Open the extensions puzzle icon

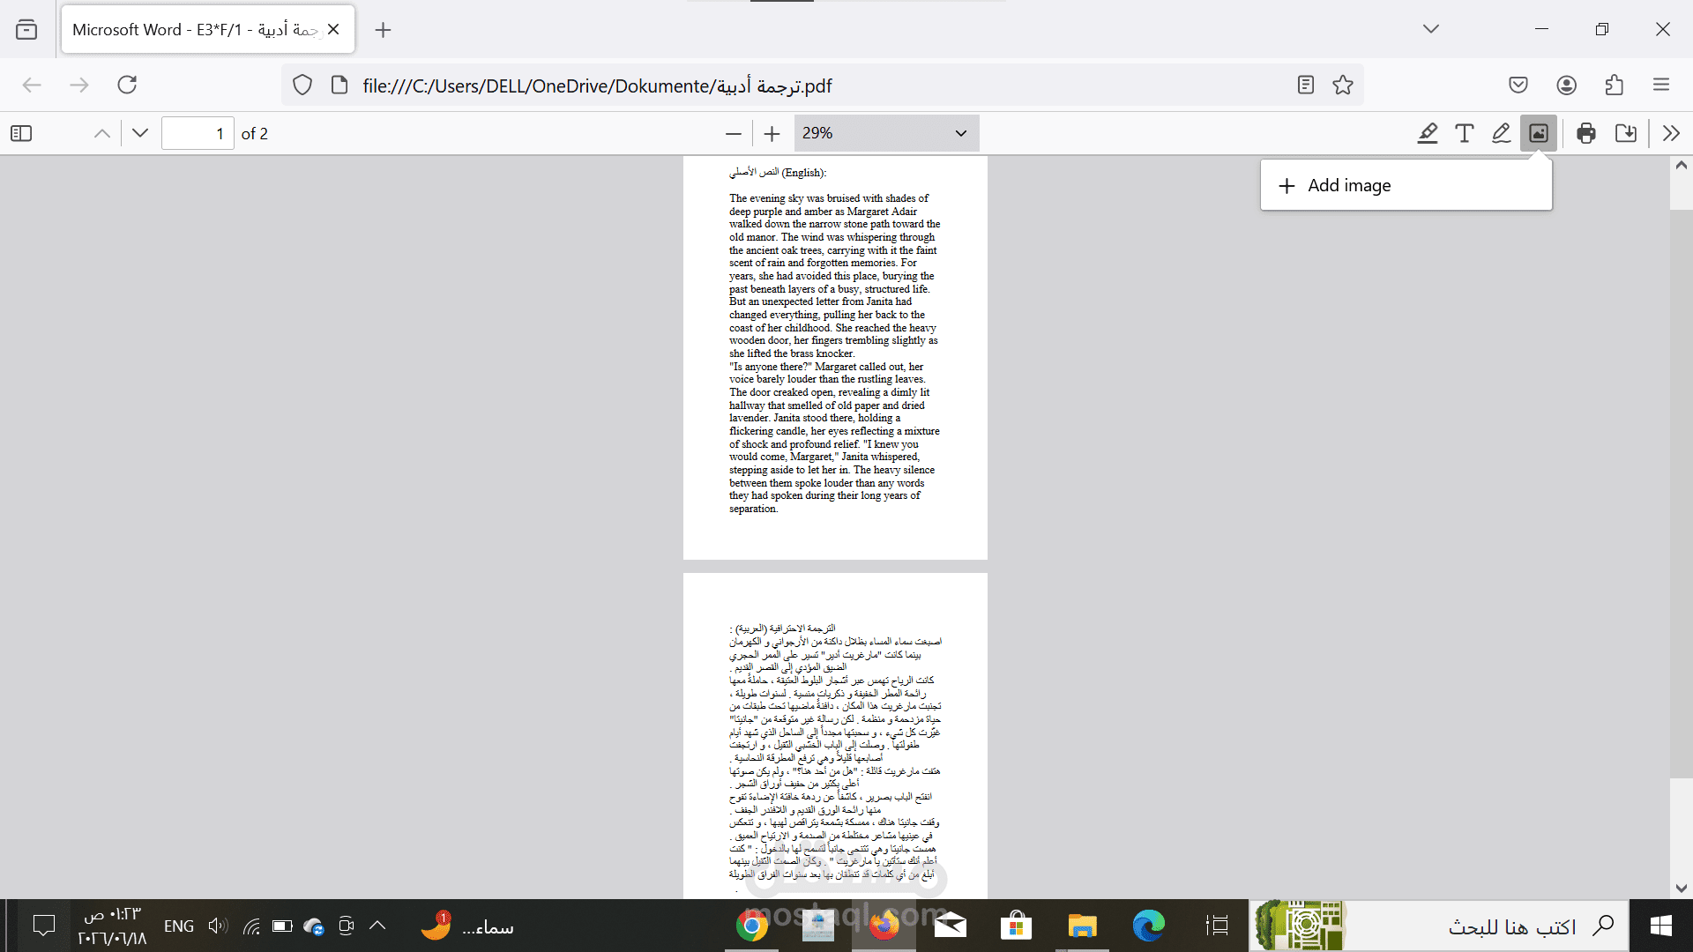(x=1615, y=85)
